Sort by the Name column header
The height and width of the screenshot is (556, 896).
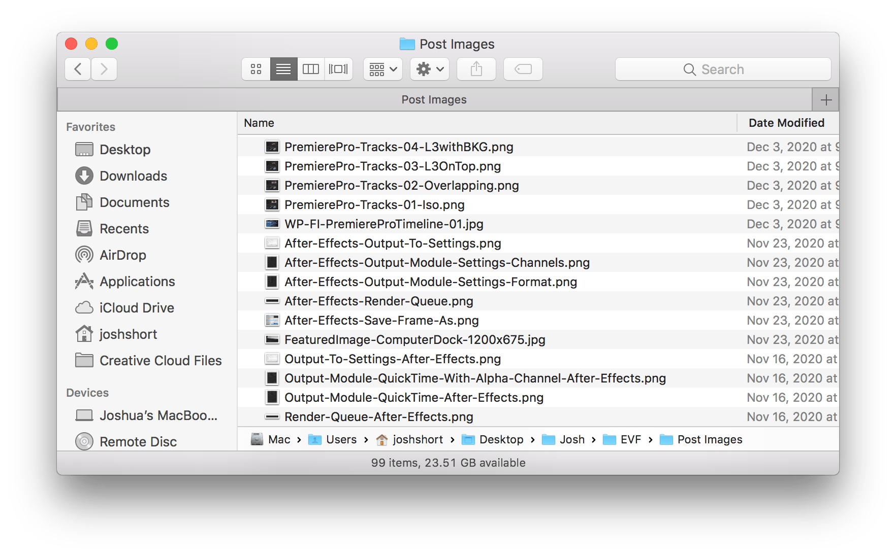(487, 123)
